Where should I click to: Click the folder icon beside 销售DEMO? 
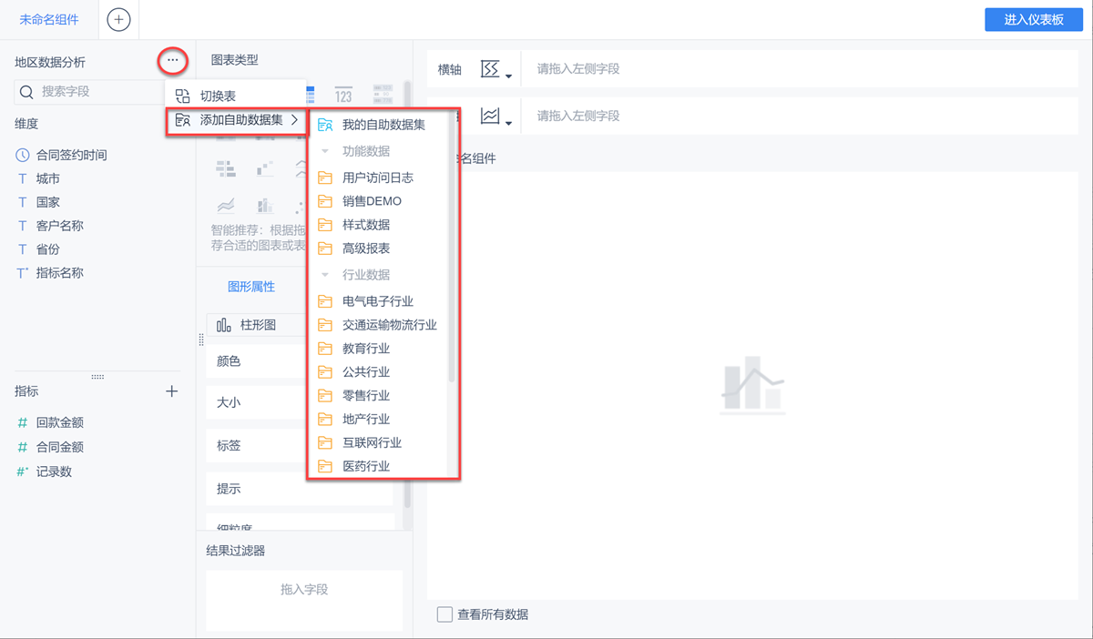pos(325,201)
